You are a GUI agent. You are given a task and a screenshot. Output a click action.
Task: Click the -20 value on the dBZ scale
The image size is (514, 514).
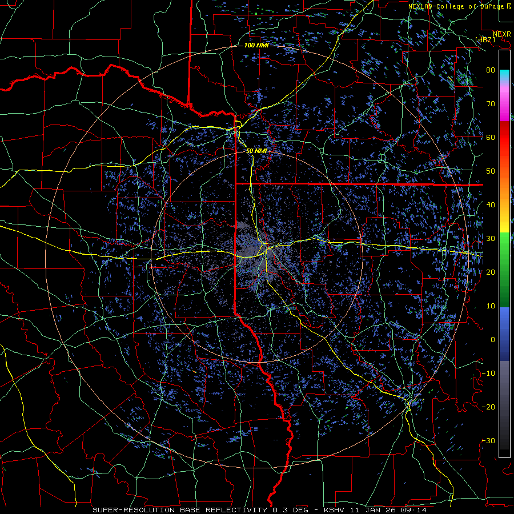click(488, 407)
